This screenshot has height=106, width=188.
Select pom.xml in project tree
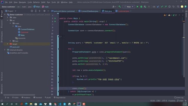tap(16, 47)
